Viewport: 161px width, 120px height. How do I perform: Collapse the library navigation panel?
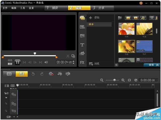[x=116, y=65]
